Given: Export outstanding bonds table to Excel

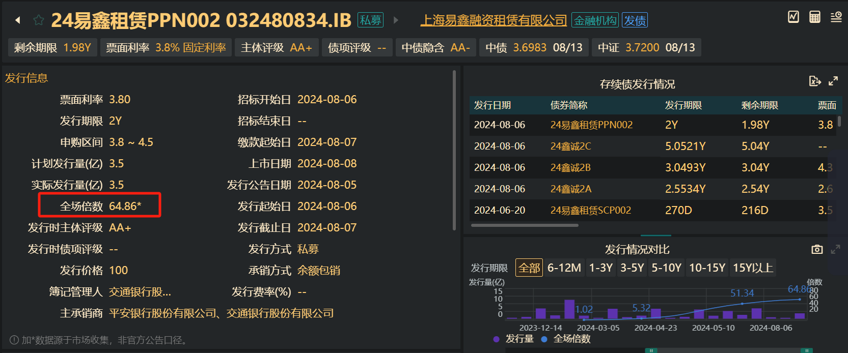Looking at the screenshot, I should pos(814,81).
